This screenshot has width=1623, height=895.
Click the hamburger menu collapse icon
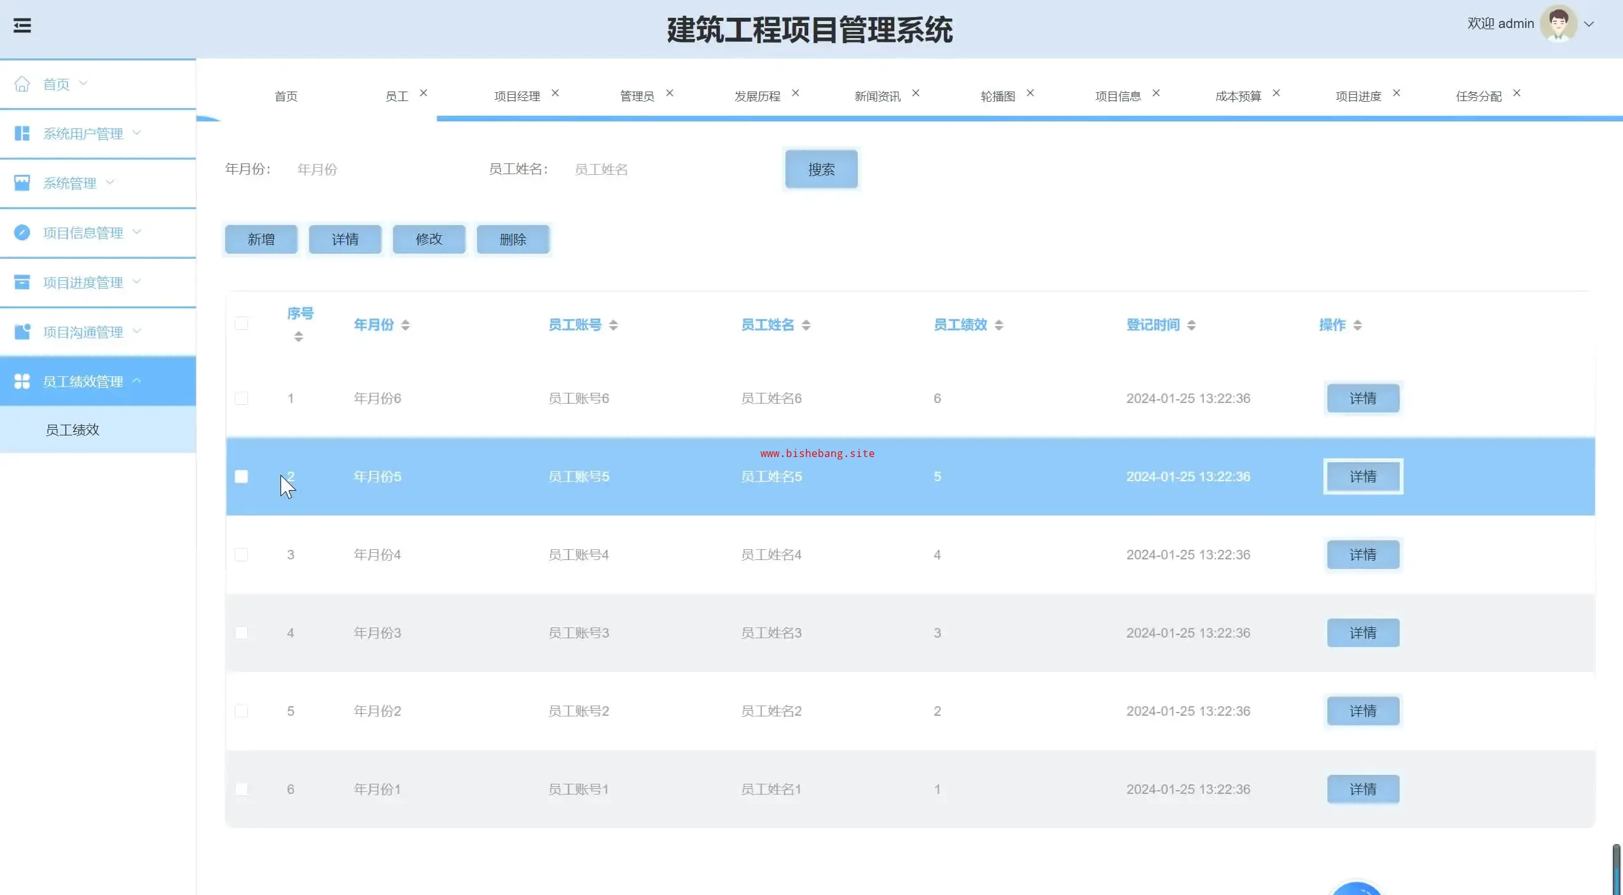[22, 25]
